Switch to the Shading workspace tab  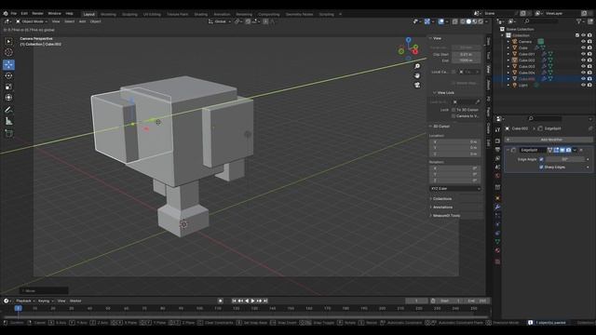(x=201, y=15)
